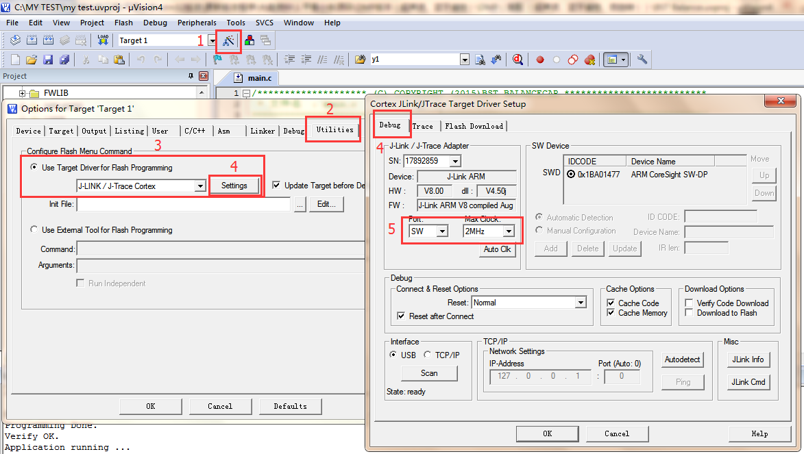Open Manage Project Items colored cubes icon
Screen dimensions: 804x454
coord(249,40)
